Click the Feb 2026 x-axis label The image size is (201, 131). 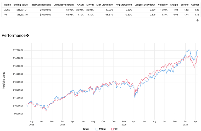point(185,123)
